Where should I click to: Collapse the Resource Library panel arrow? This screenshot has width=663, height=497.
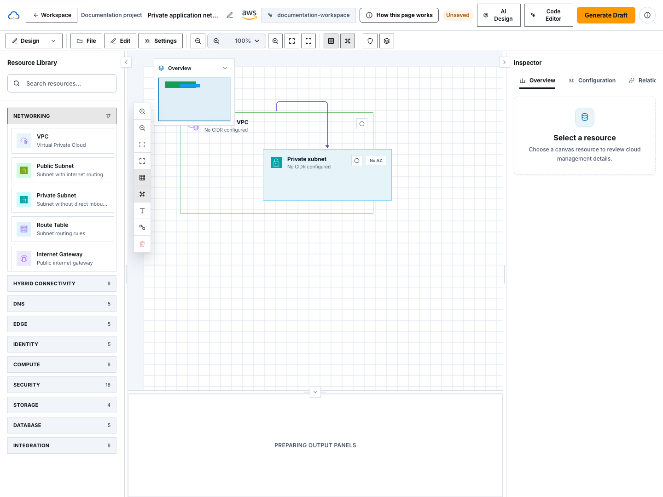click(126, 62)
